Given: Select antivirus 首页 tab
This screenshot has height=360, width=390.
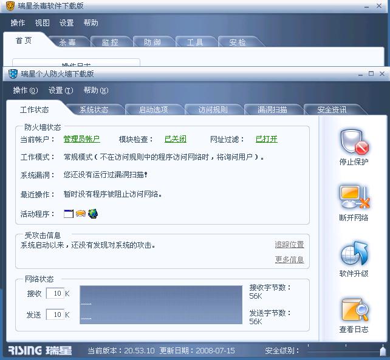Looking at the screenshot, I should tap(24, 40).
